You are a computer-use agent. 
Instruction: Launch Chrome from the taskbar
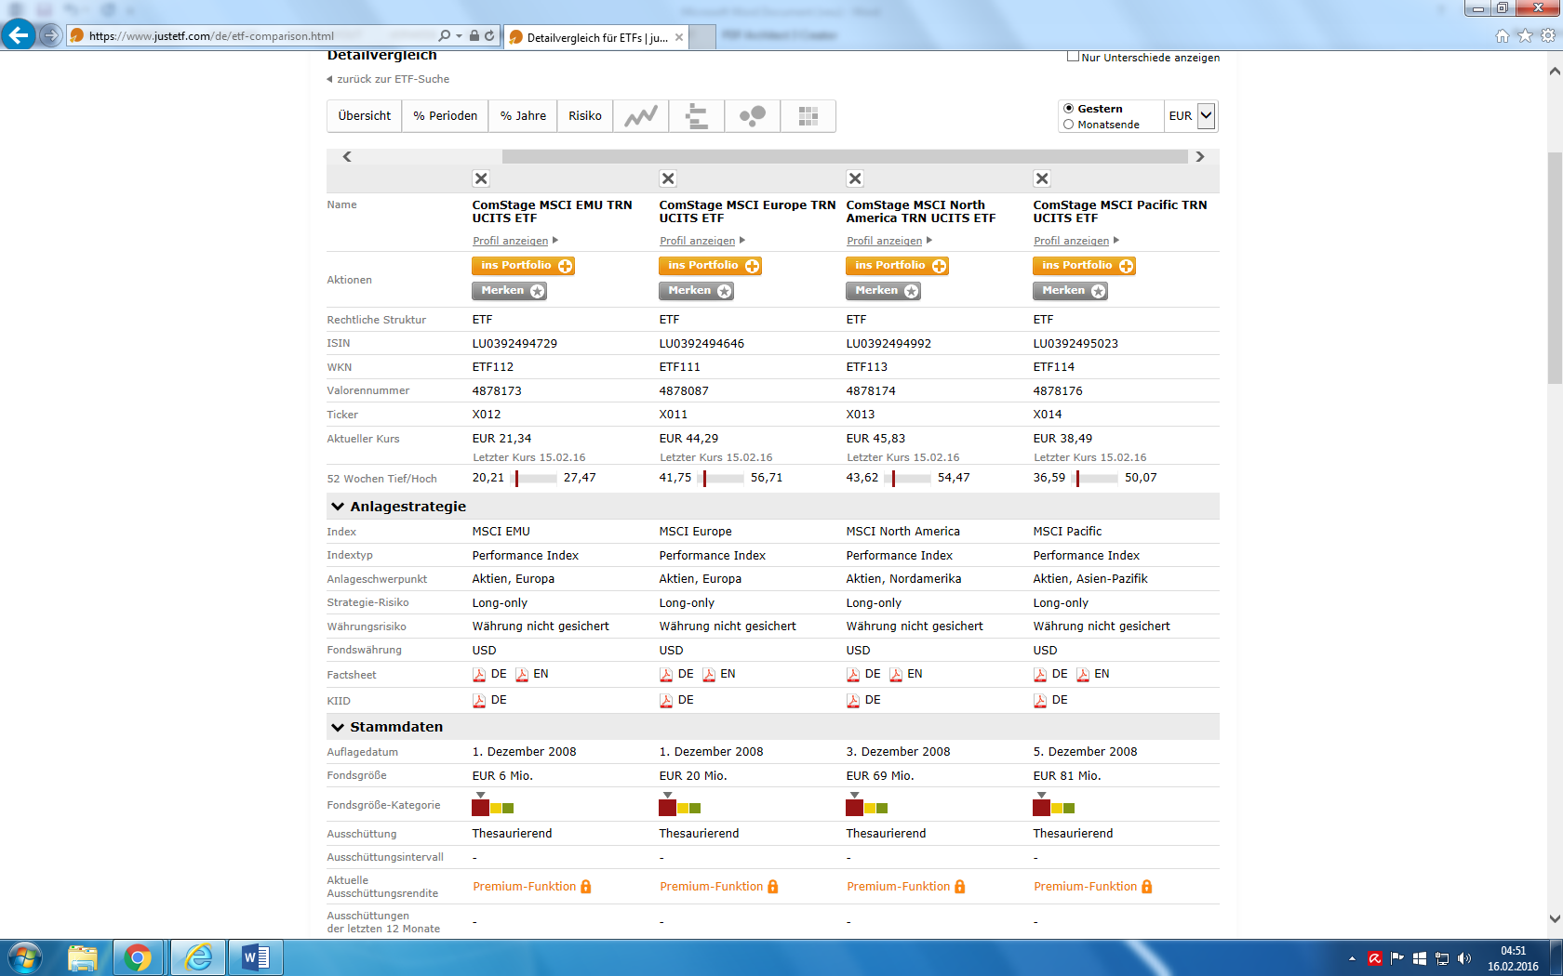(138, 957)
